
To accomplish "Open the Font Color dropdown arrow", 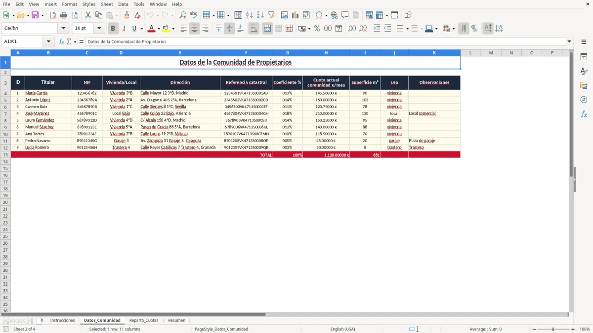I will click(x=159, y=29).
